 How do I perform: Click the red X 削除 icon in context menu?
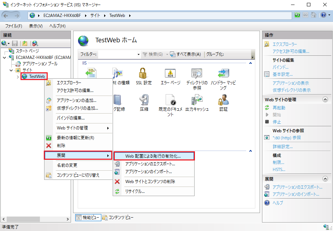coord(49,146)
